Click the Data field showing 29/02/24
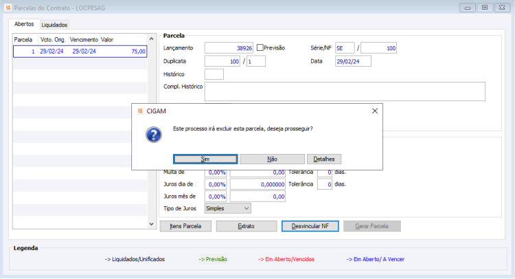Screen dimensions: 515x279 [x=353, y=61]
